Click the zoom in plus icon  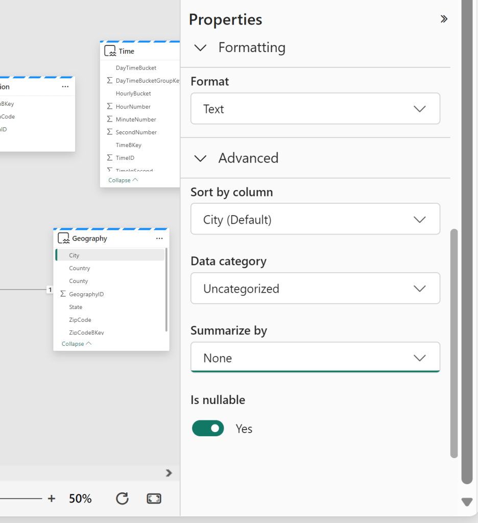(52, 498)
